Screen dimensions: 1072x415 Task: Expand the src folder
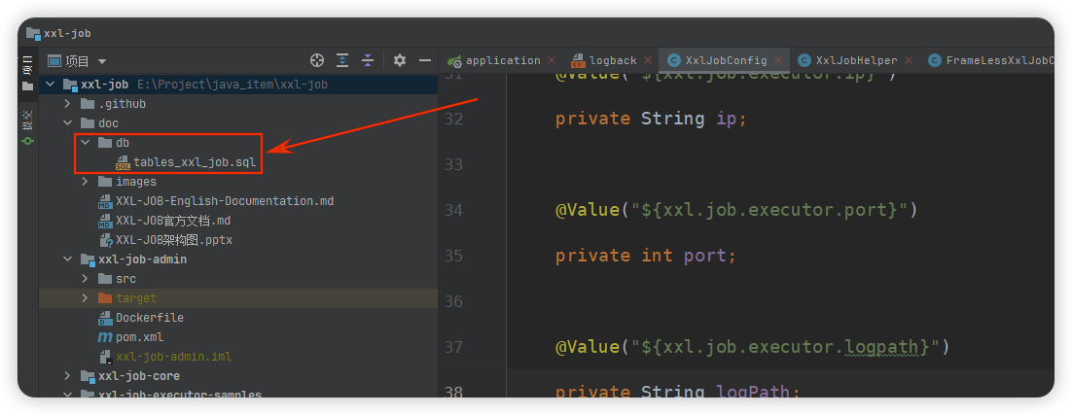point(85,279)
